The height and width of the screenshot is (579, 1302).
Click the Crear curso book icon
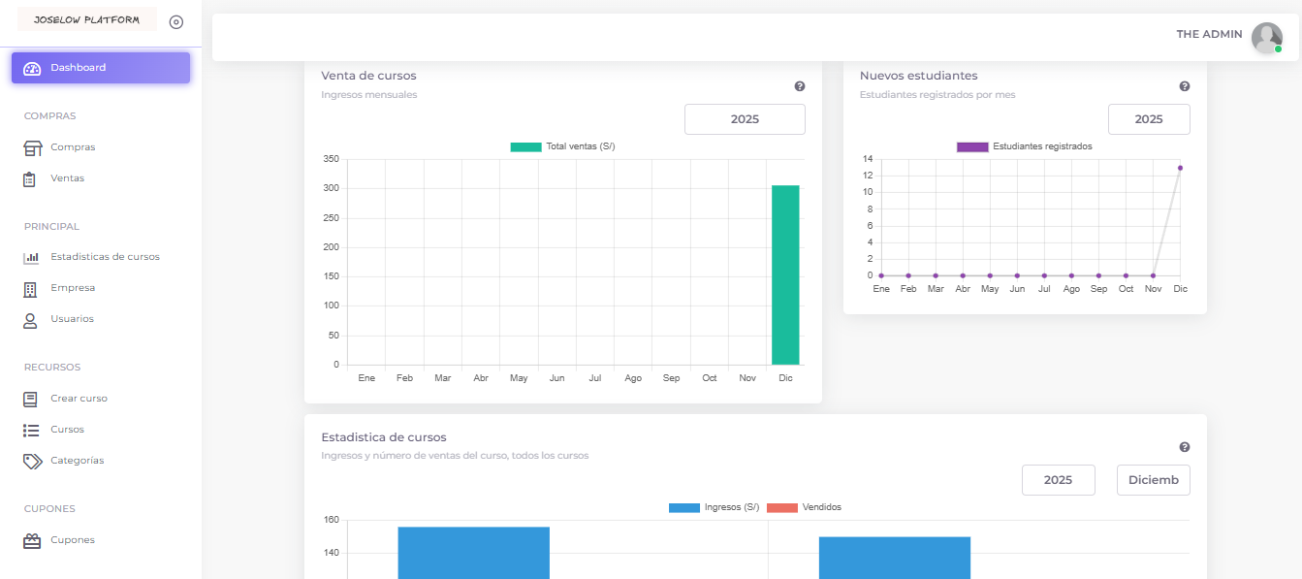click(31, 399)
